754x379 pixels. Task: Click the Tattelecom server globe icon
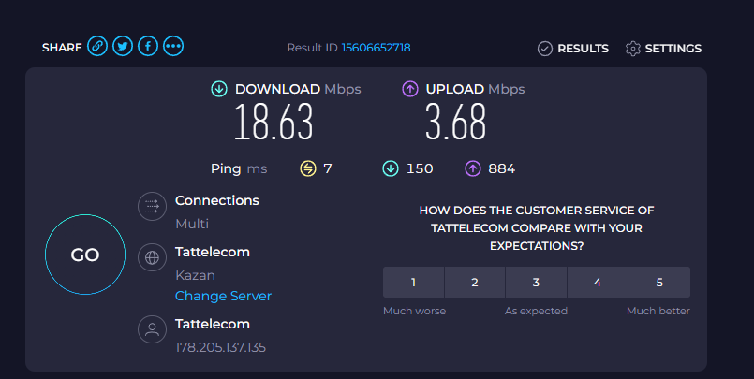click(152, 258)
